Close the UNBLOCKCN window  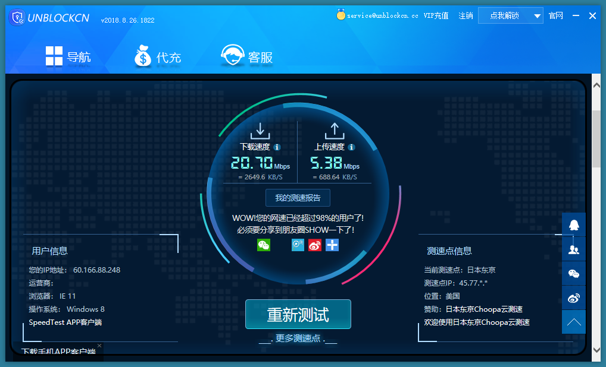point(592,16)
